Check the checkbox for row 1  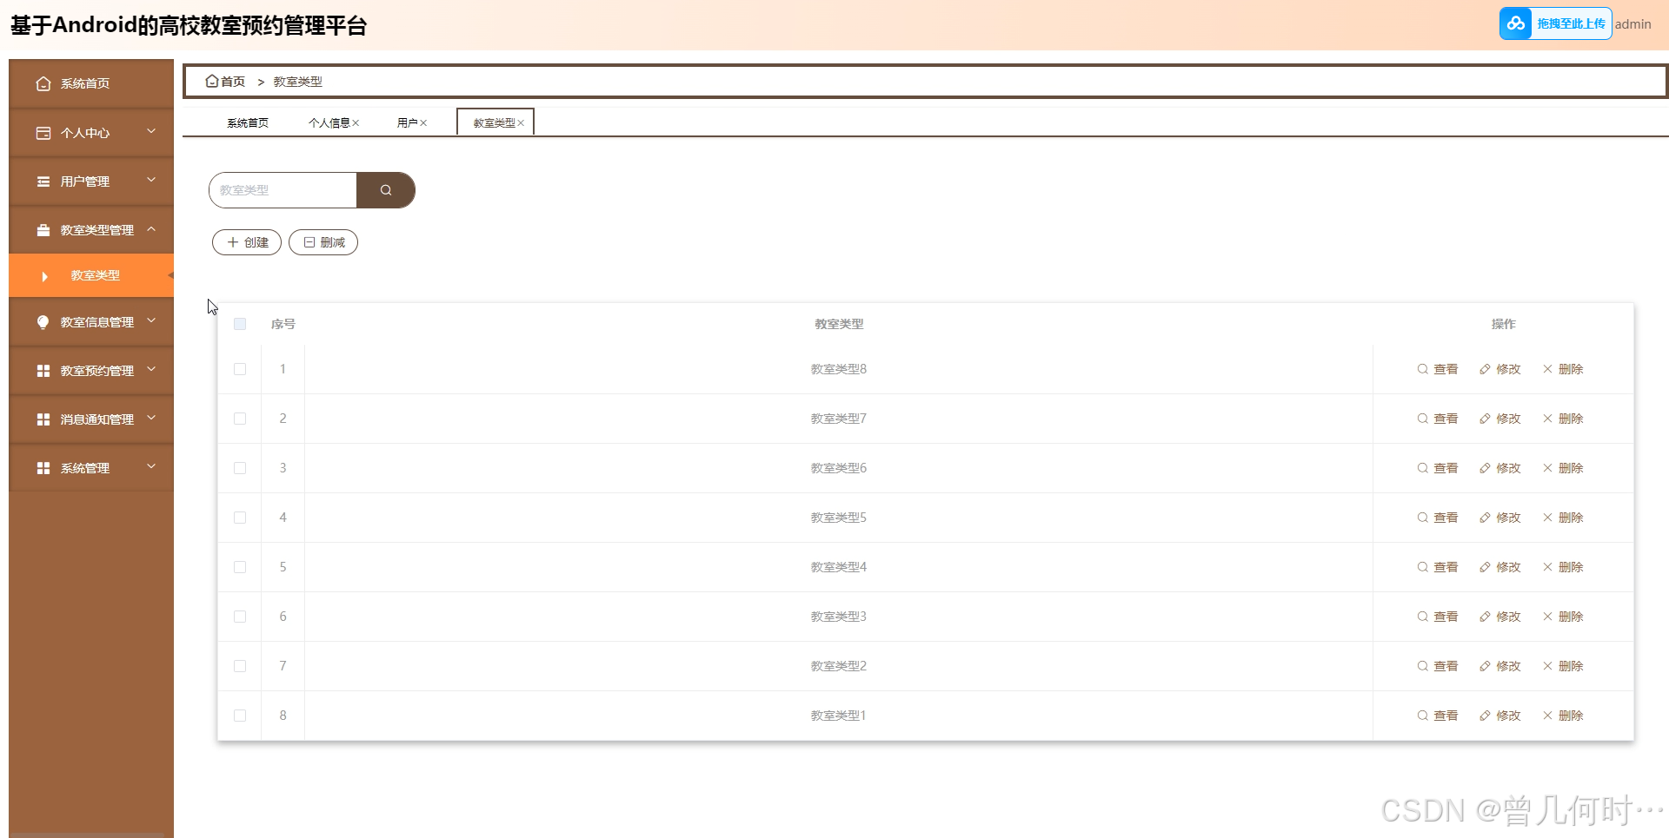coord(240,368)
